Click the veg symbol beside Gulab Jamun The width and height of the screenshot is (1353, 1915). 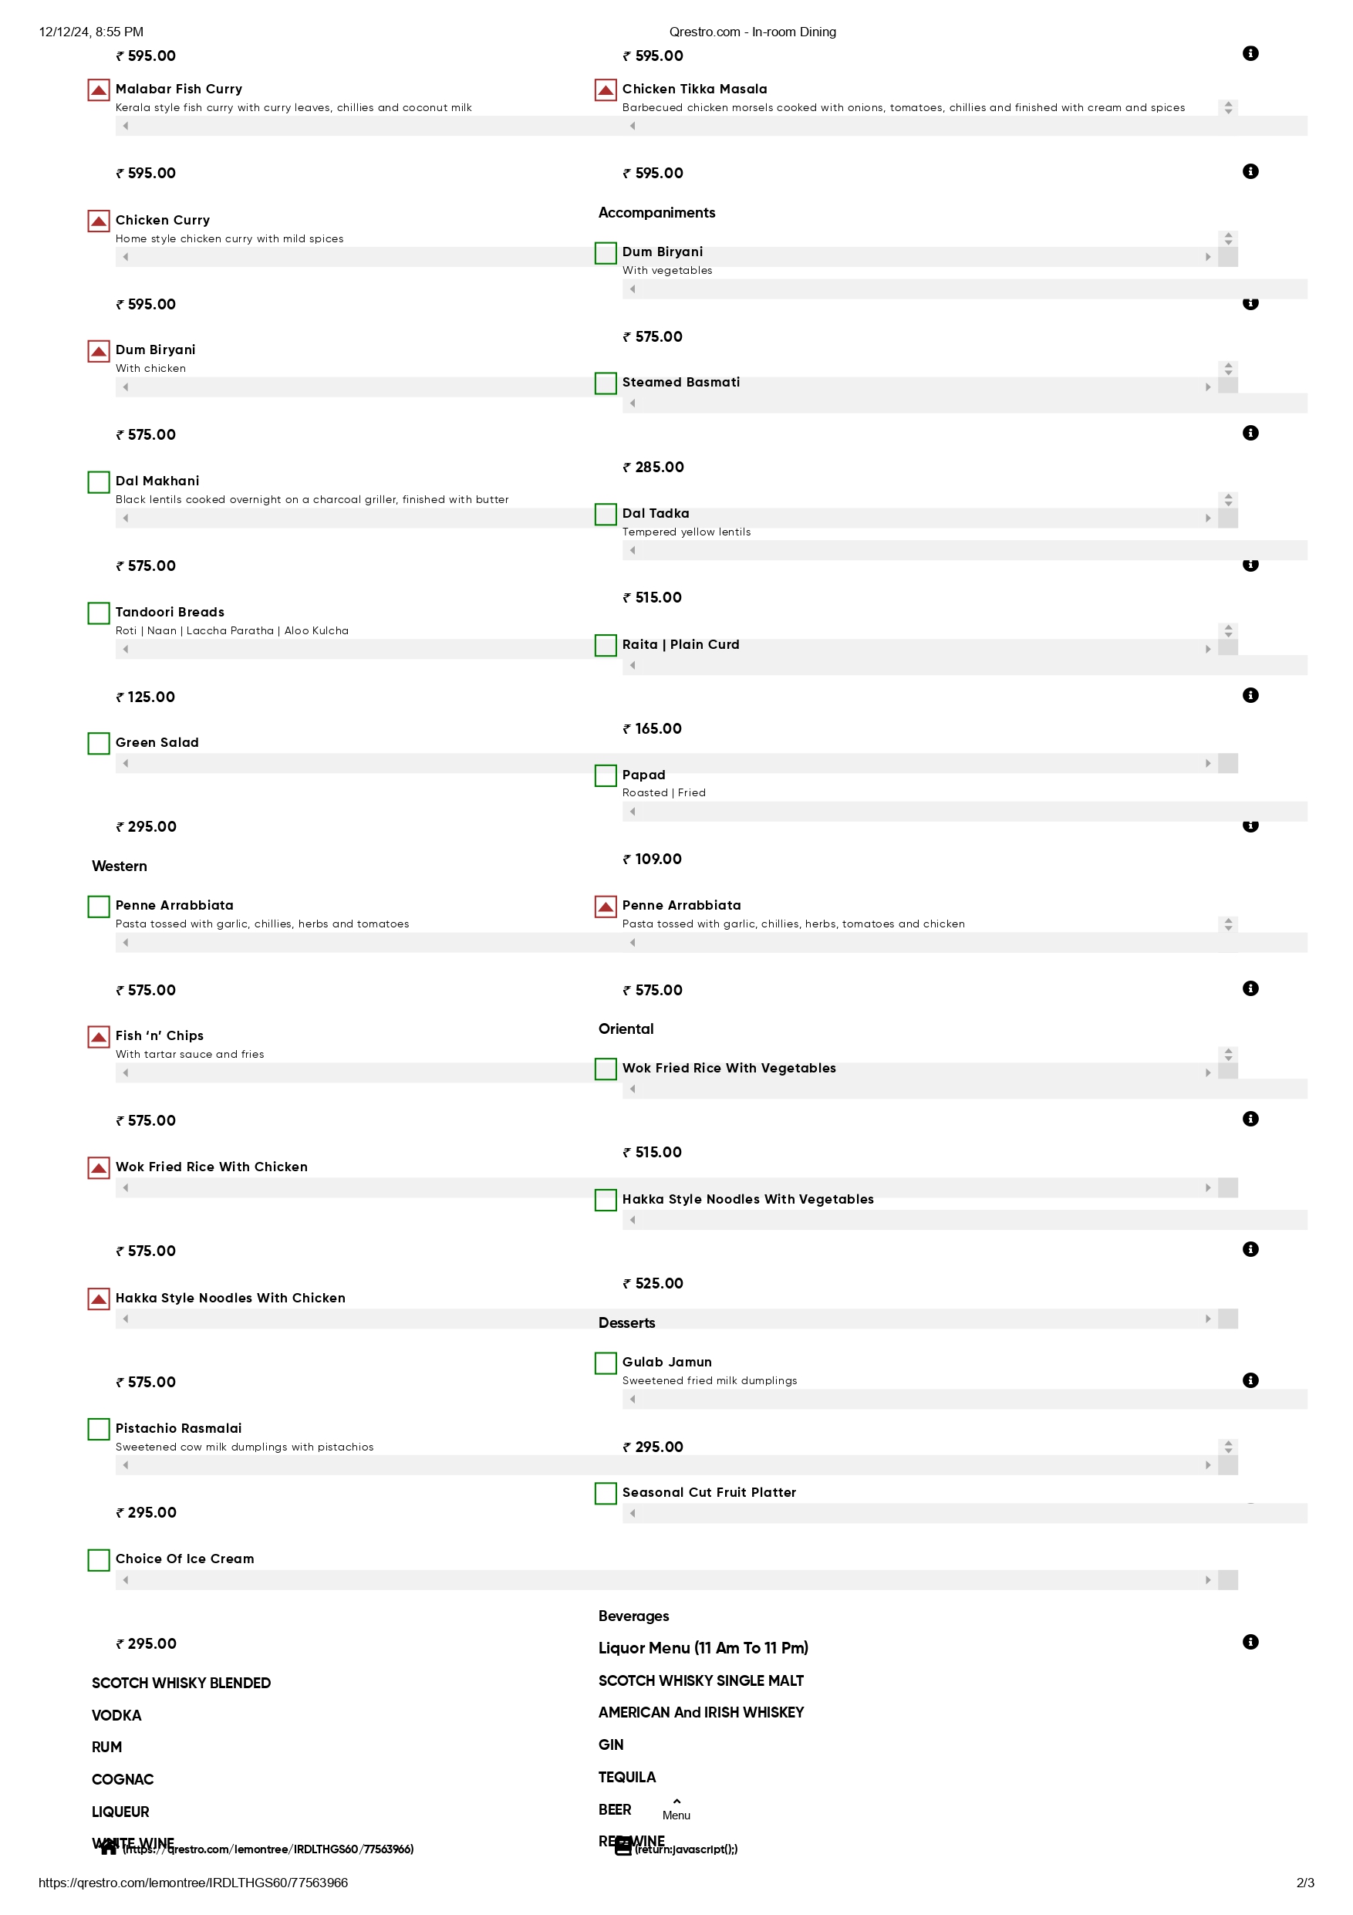606,1363
